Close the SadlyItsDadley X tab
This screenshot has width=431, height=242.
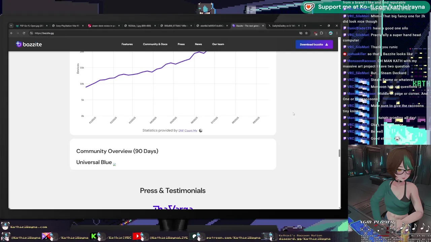click(299, 26)
